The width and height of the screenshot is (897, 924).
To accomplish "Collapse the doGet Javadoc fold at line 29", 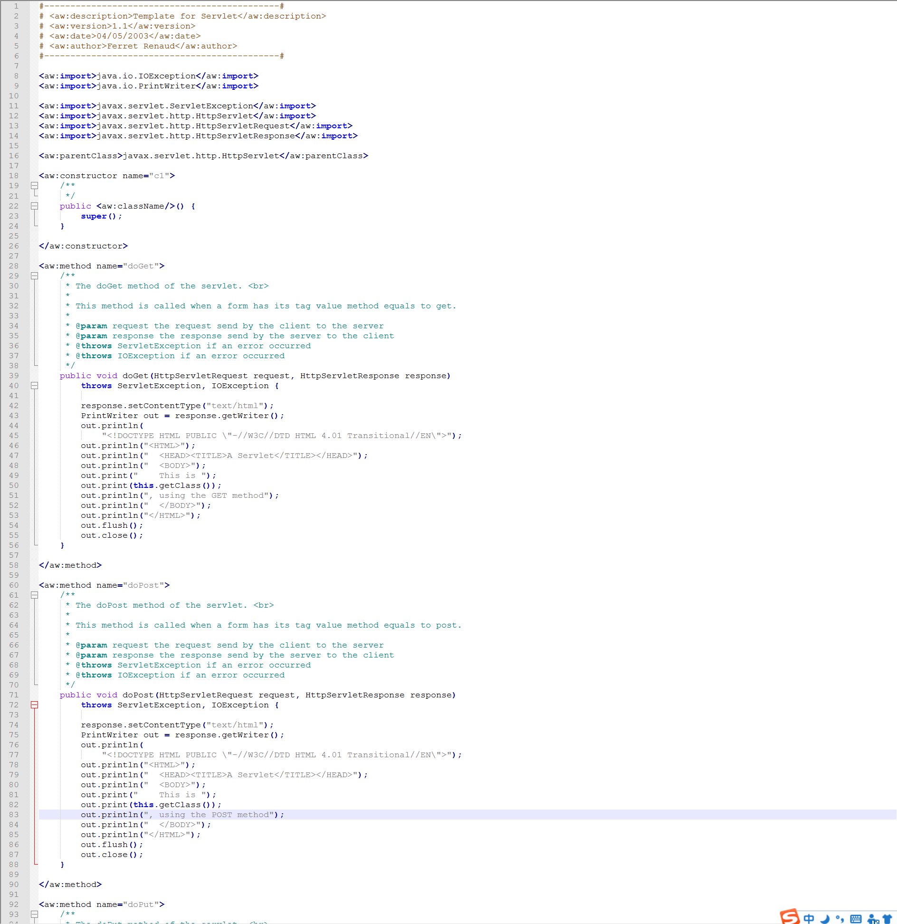I will pyautogui.click(x=34, y=276).
